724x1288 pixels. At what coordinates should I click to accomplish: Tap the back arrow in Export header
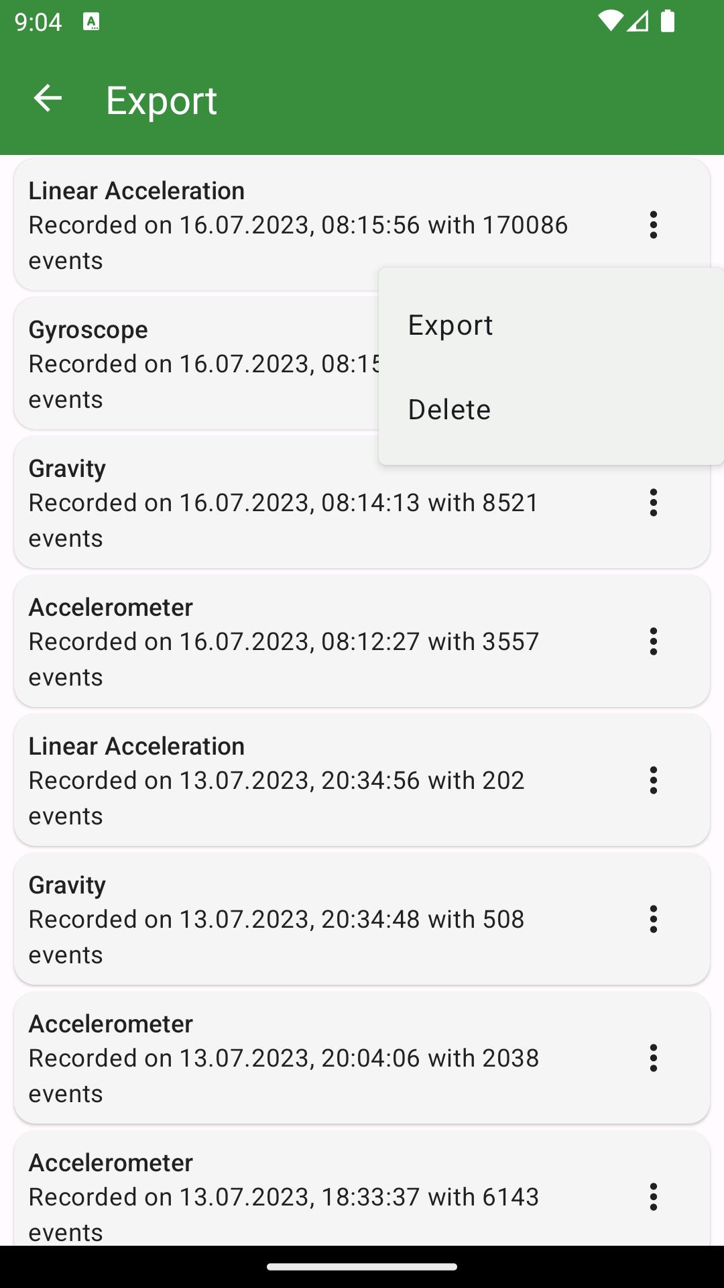tap(48, 99)
